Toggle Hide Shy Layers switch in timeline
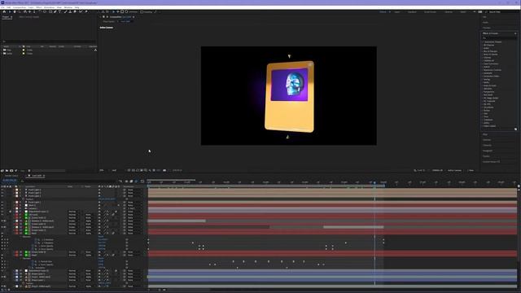 click(127, 181)
